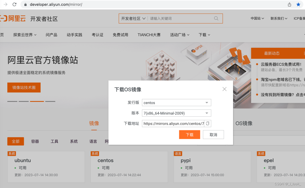Open the ubuntu mirror card
The height and width of the screenshot is (188, 305).
pos(46,167)
